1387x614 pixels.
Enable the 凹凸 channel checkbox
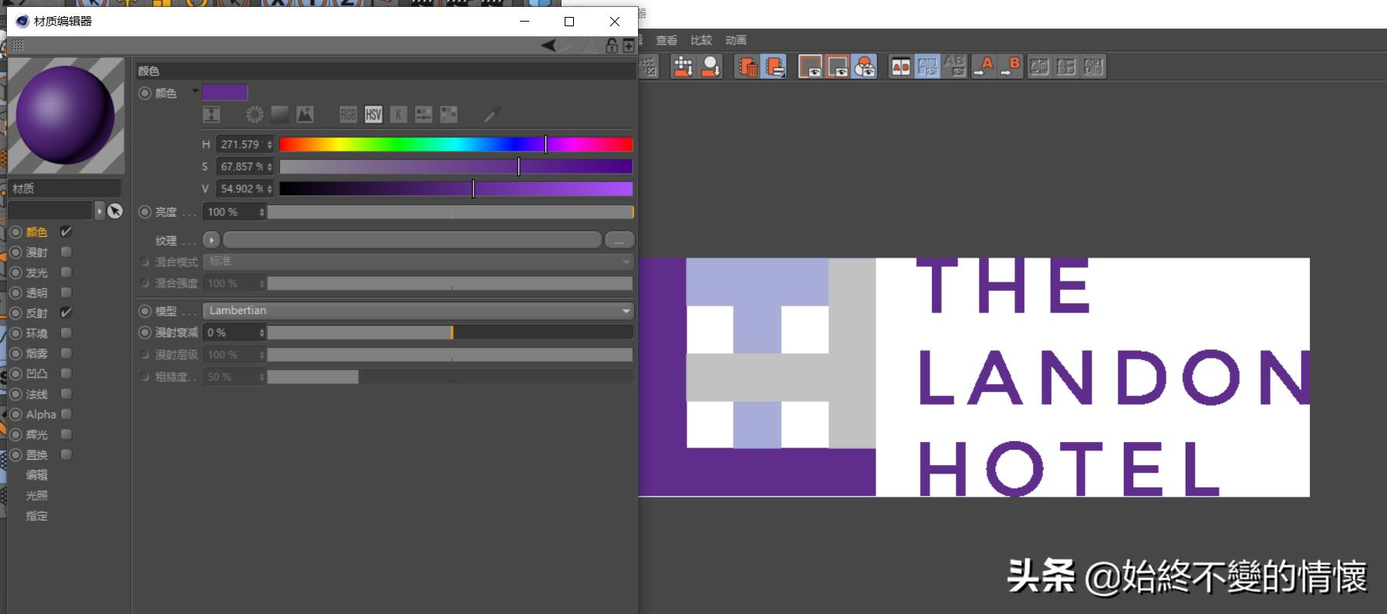pyautogui.click(x=66, y=373)
